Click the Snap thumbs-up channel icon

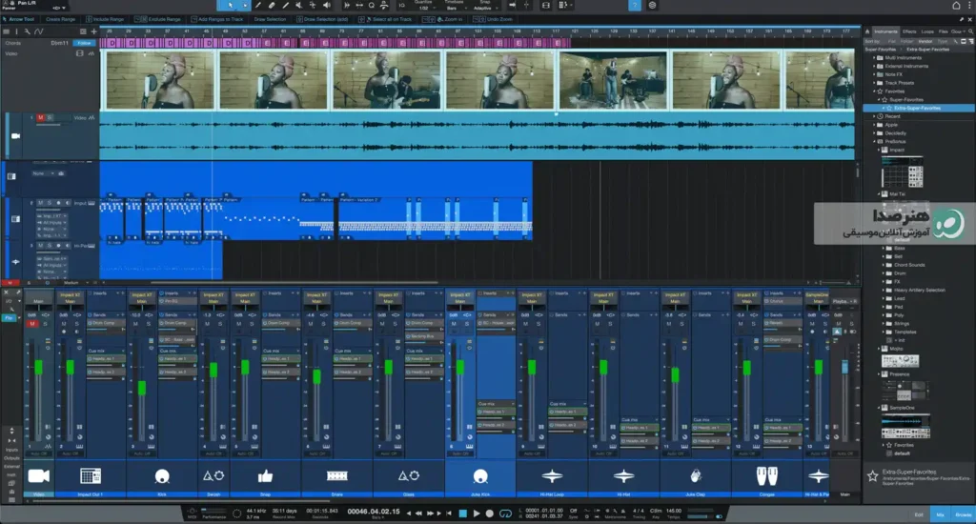pos(265,476)
